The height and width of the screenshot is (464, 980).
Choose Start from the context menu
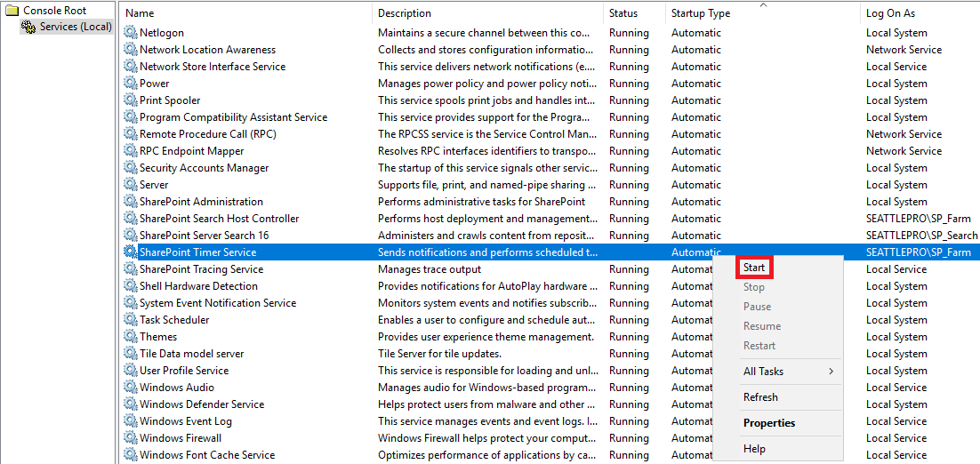click(754, 268)
